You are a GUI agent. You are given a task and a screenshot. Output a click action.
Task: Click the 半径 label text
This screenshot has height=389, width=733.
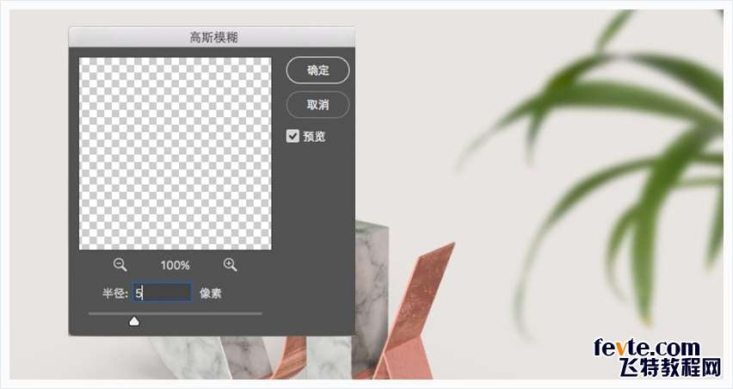114,293
